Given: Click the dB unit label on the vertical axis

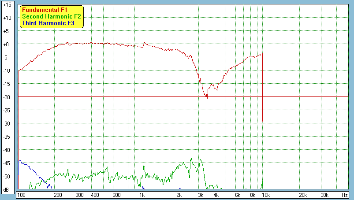Looking at the screenshot, I should (x=7, y=189).
